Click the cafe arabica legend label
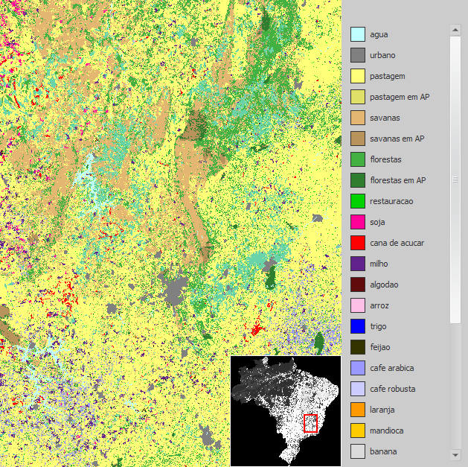 coord(391,368)
